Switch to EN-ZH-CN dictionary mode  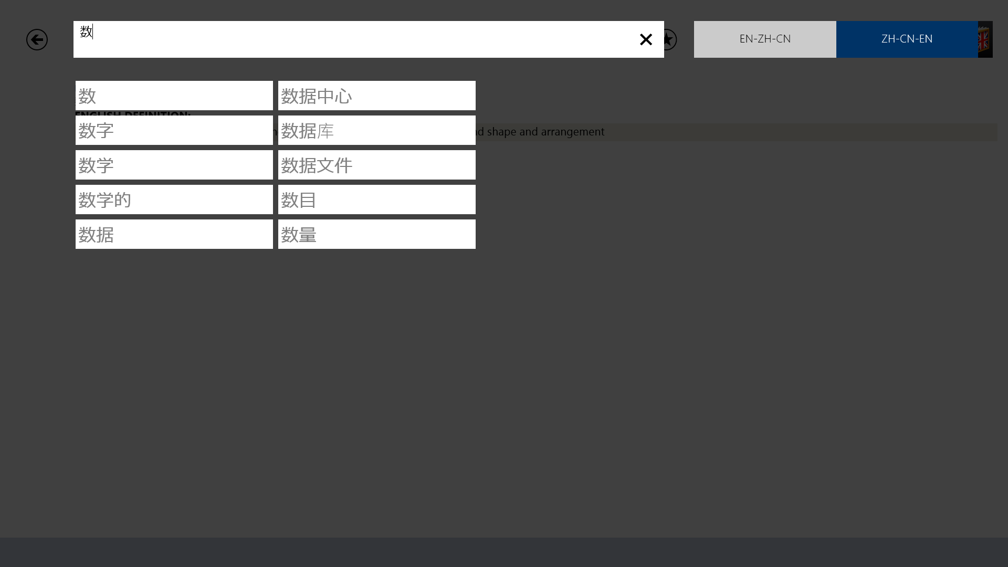pos(764,39)
